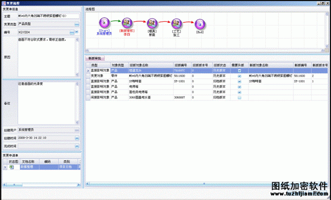Click the 5611600 cell in 旧版编号 column
The width and height of the screenshot is (331, 200).
click(182, 76)
